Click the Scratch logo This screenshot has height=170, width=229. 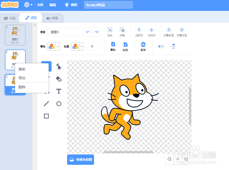(10, 5)
